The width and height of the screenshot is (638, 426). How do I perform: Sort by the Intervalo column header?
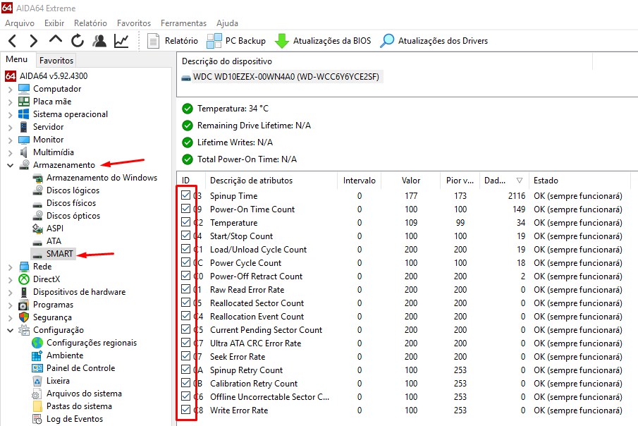(360, 181)
